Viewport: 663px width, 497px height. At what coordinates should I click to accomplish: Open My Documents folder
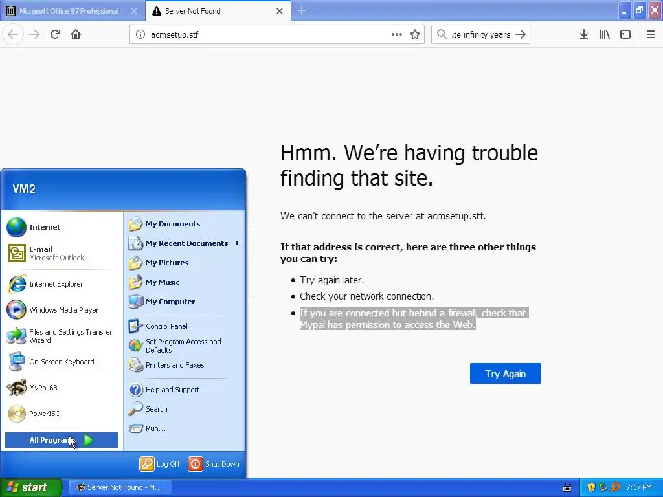185,224
